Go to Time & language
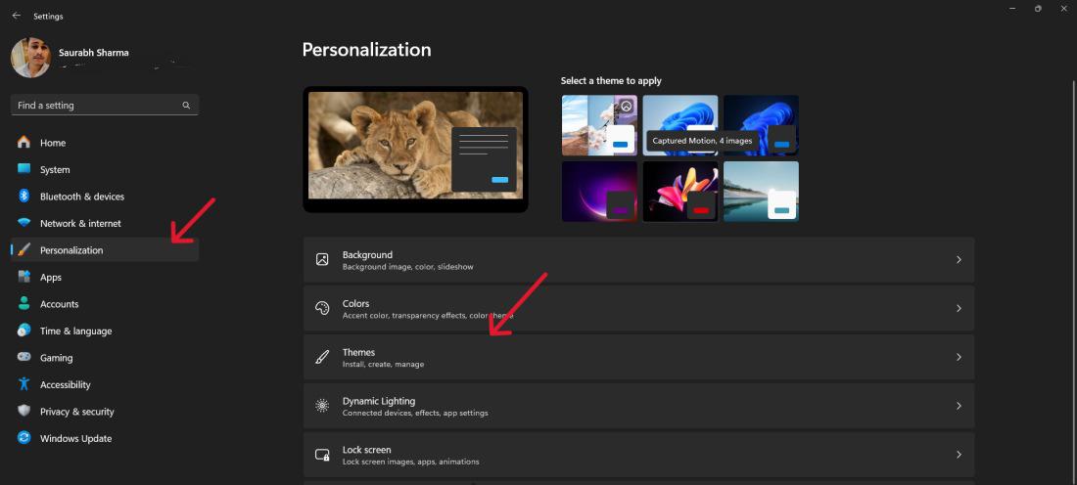The image size is (1077, 485). (105, 331)
